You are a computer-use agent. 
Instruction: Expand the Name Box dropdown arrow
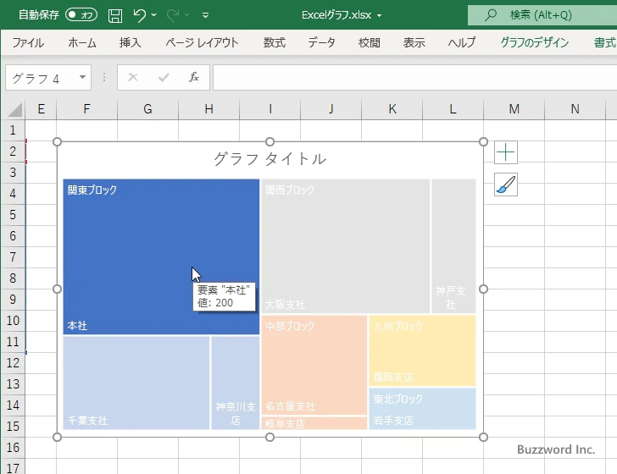(x=83, y=78)
